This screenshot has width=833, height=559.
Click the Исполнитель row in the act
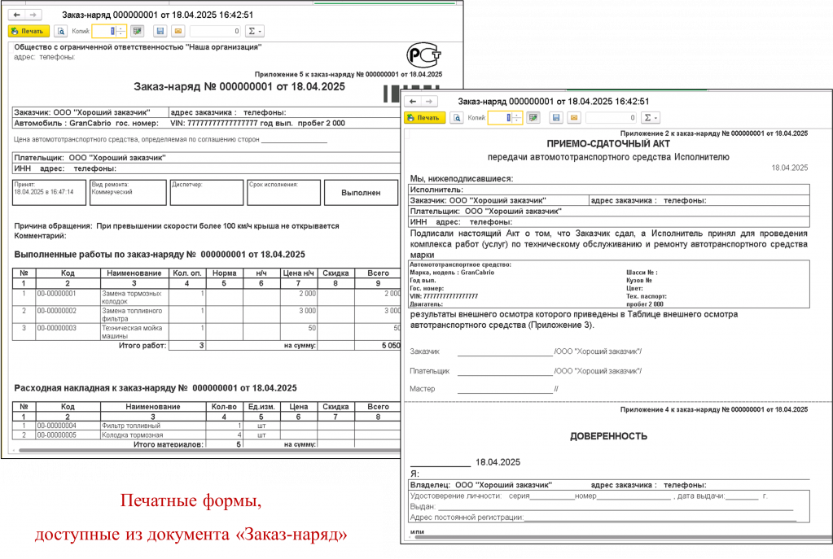(609, 190)
